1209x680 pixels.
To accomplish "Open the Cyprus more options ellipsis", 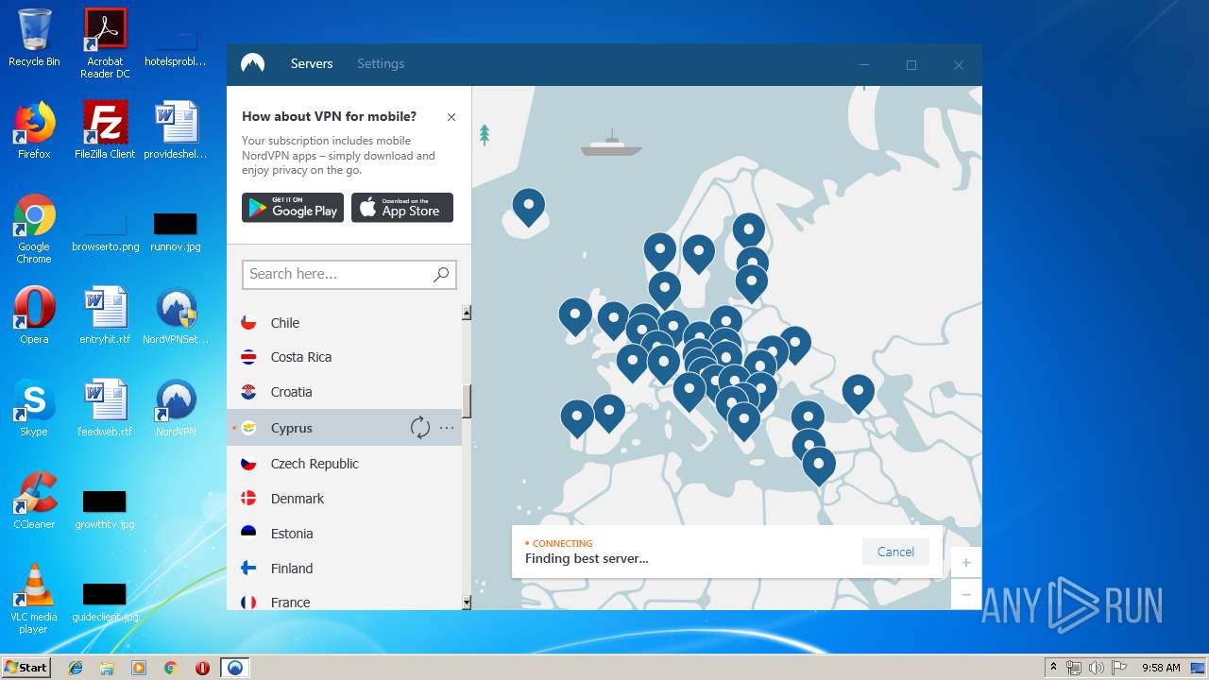I will (447, 428).
